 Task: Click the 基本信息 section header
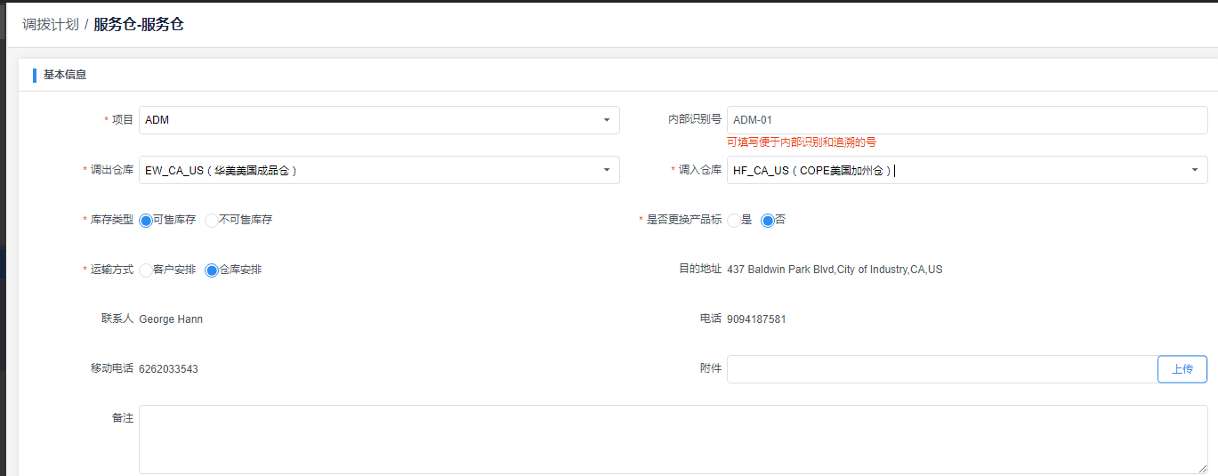click(65, 75)
